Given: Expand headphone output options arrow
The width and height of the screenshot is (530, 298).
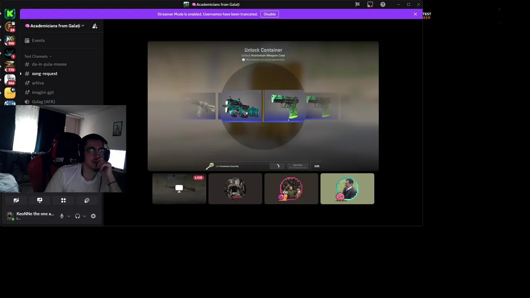Looking at the screenshot, I should [x=84, y=216].
